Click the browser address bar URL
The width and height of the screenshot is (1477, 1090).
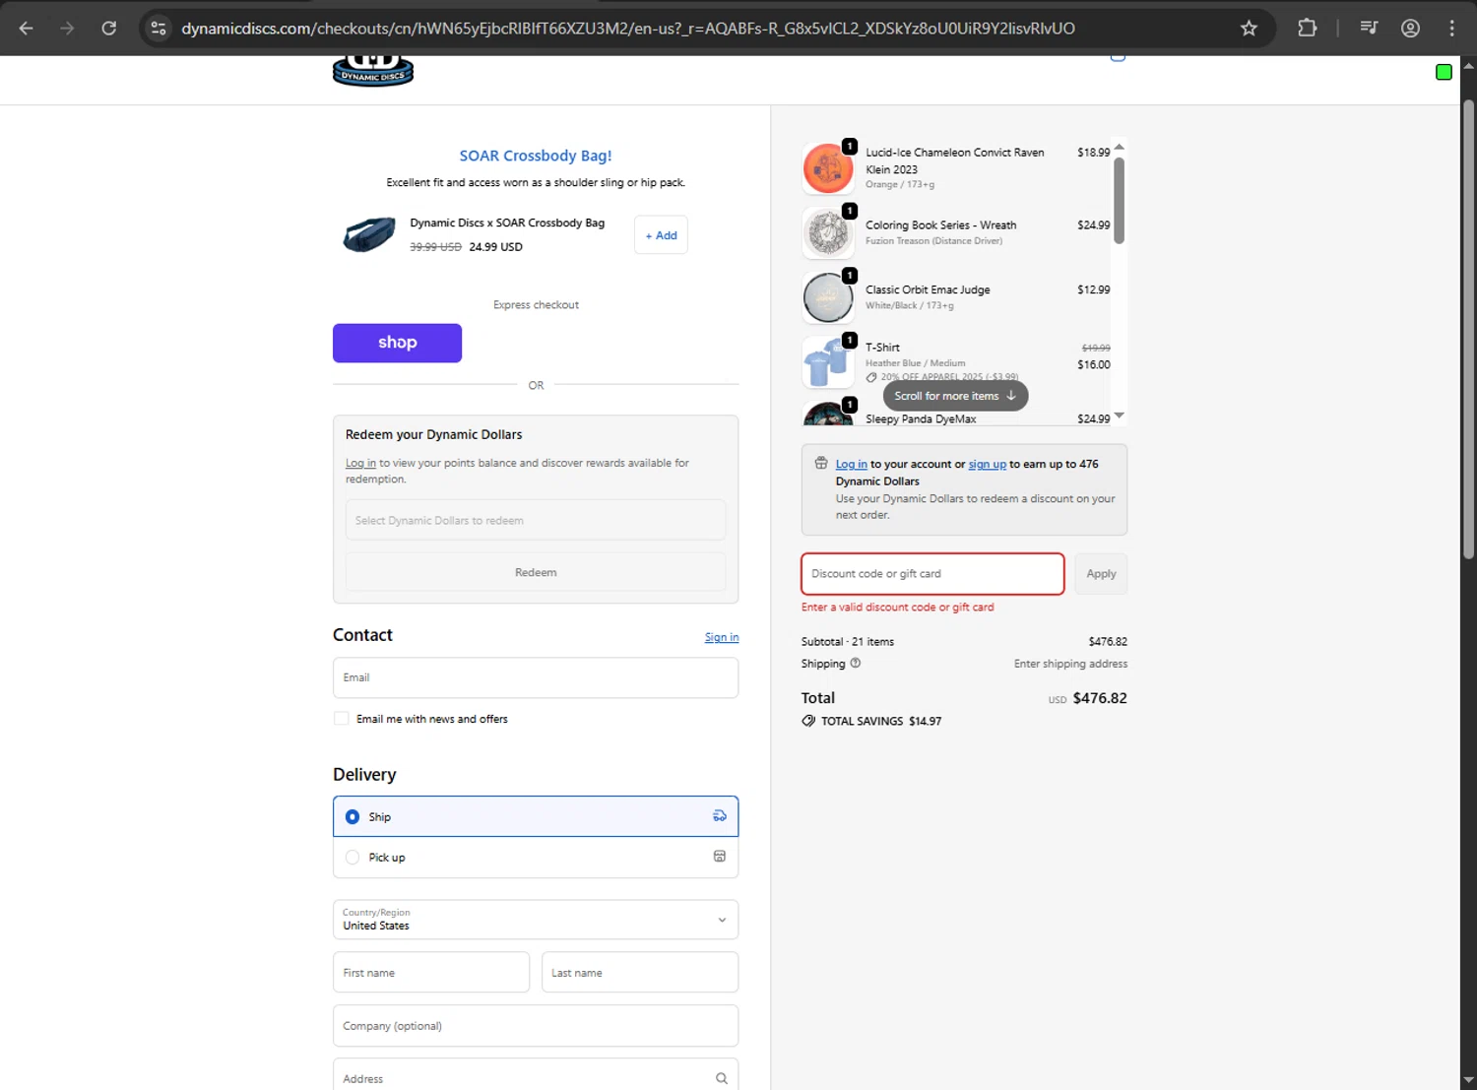coord(628,29)
